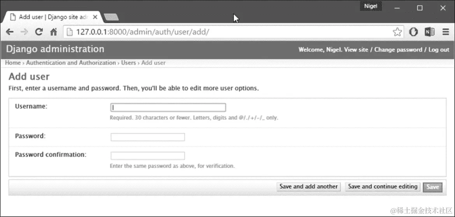Click the Username label
The image size is (455, 217).
[31, 106]
